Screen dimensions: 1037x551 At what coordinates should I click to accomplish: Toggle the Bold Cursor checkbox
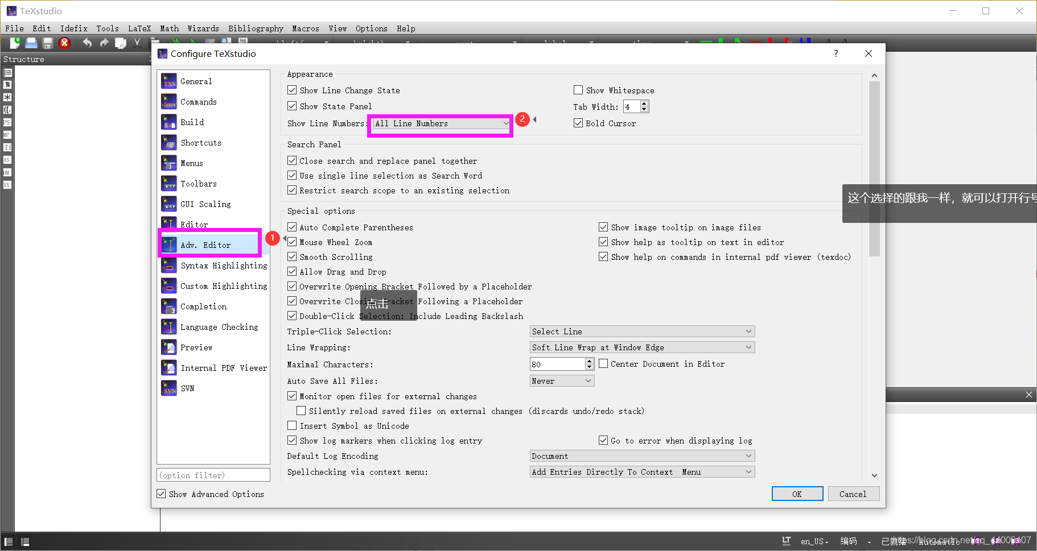[578, 123]
